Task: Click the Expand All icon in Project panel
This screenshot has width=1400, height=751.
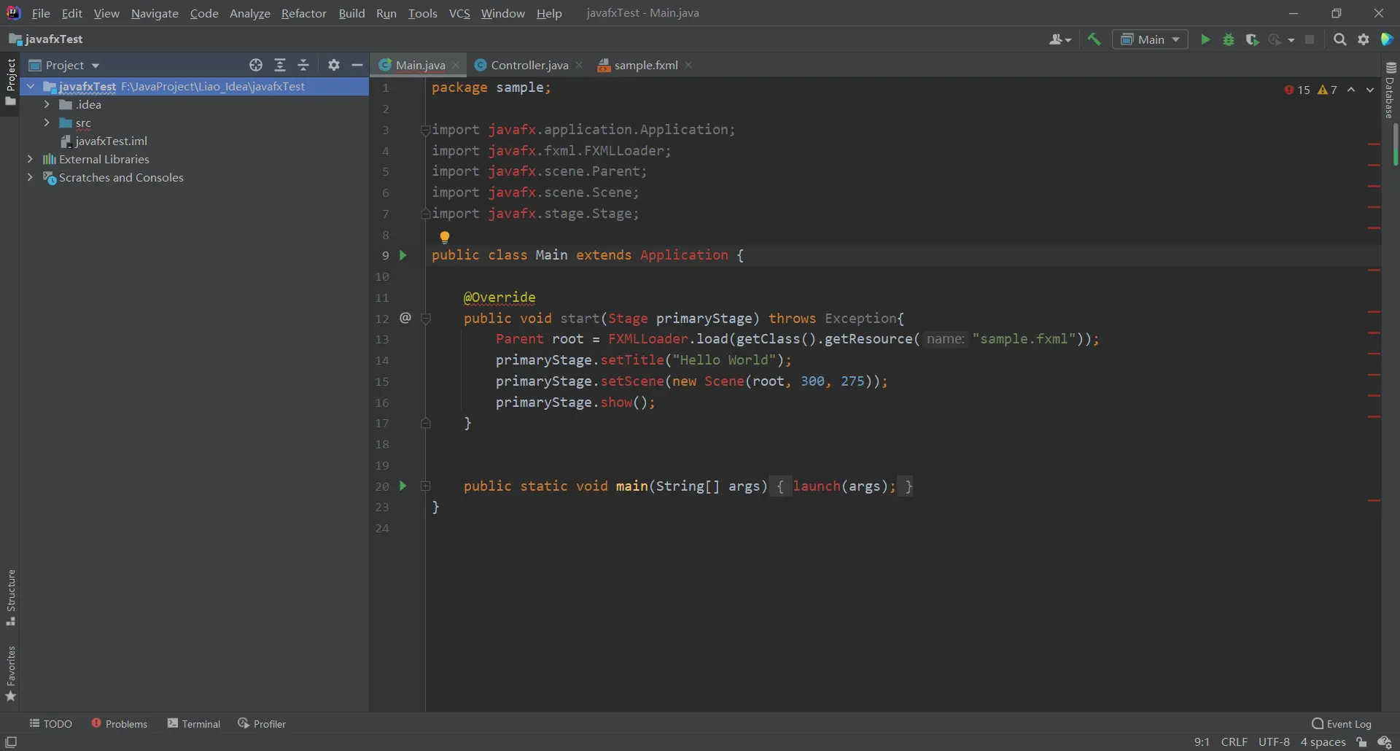Action: tap(280, 65)
